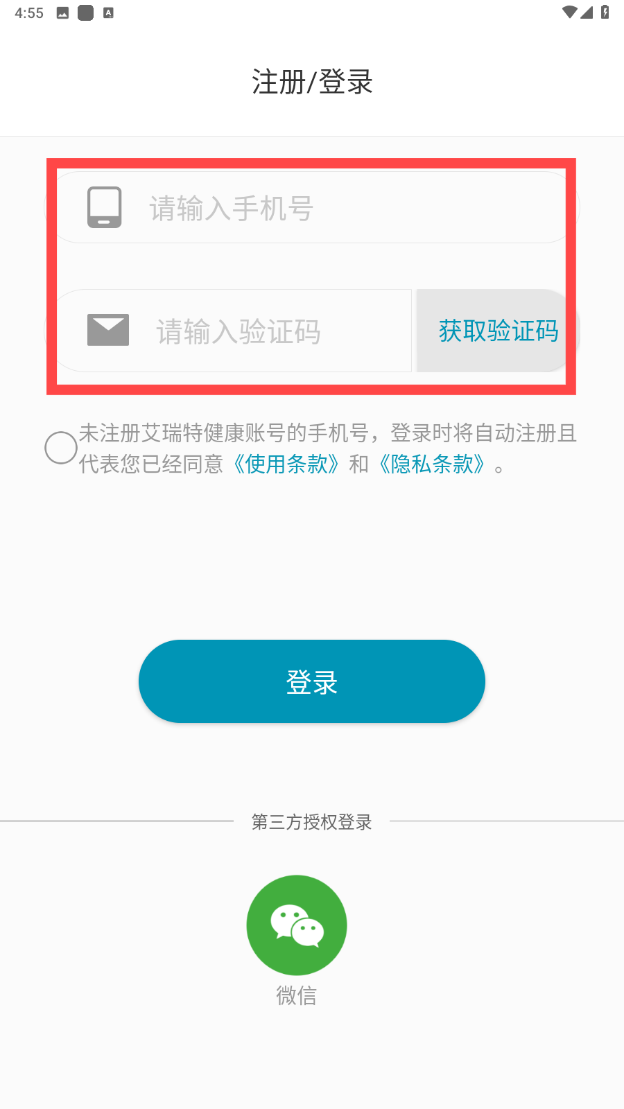Open the 《隐私条款》 link

[x=431, y=464]
